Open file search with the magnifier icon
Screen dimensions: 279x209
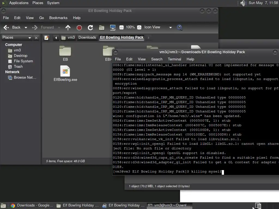click(x=180, y=27)
